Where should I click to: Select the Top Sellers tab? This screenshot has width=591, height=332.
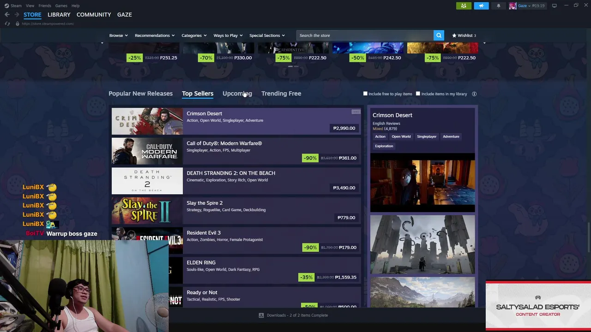[198, 94]
